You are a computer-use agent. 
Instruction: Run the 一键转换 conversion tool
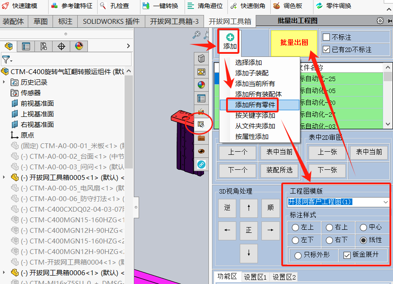click(160, 6)
